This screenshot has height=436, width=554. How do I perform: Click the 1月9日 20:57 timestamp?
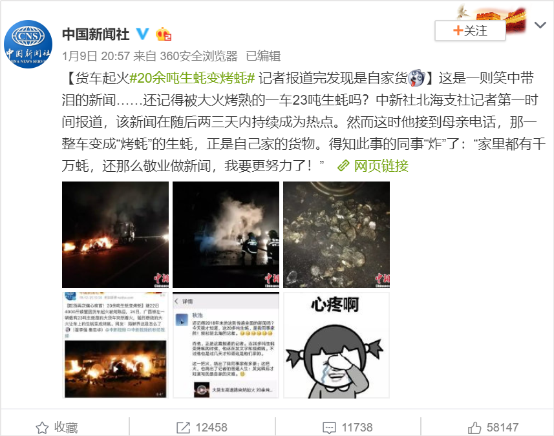(x=96, y=56)
